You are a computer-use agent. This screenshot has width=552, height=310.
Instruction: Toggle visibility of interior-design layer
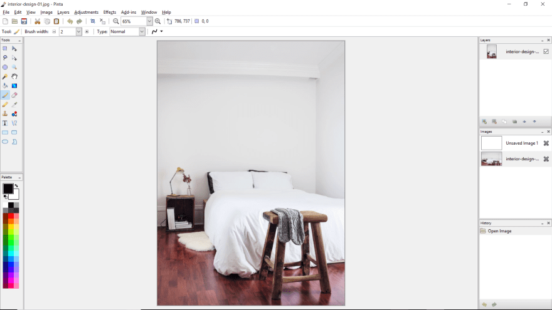(546, 51)
